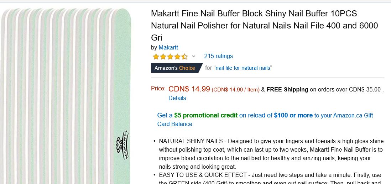The width and height of the screenshot is (391, 184).
Task: Click the "Price:" label
Action: [158, 89]
